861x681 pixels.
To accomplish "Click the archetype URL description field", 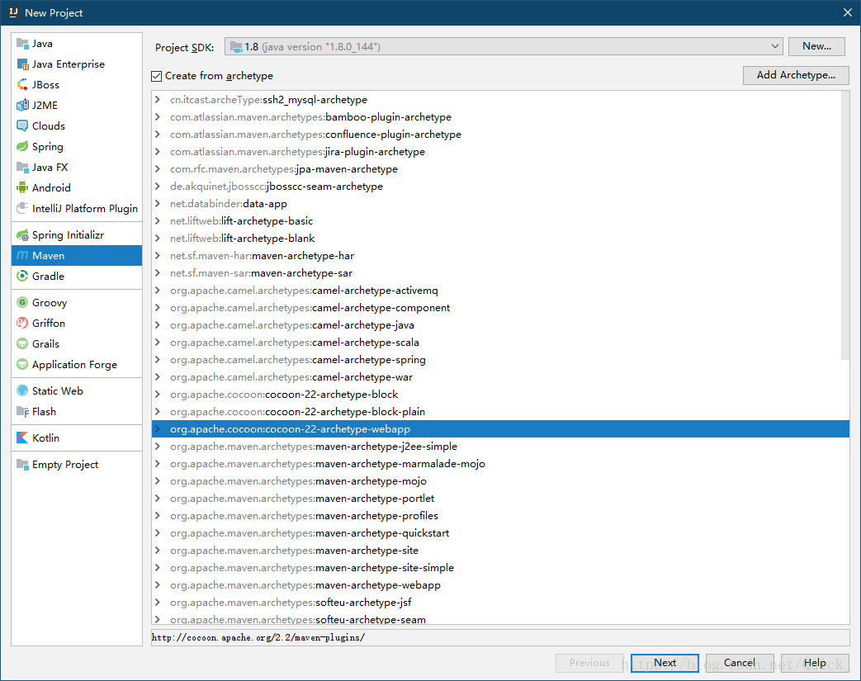I will pyautogui.click(x=500, y=637).
